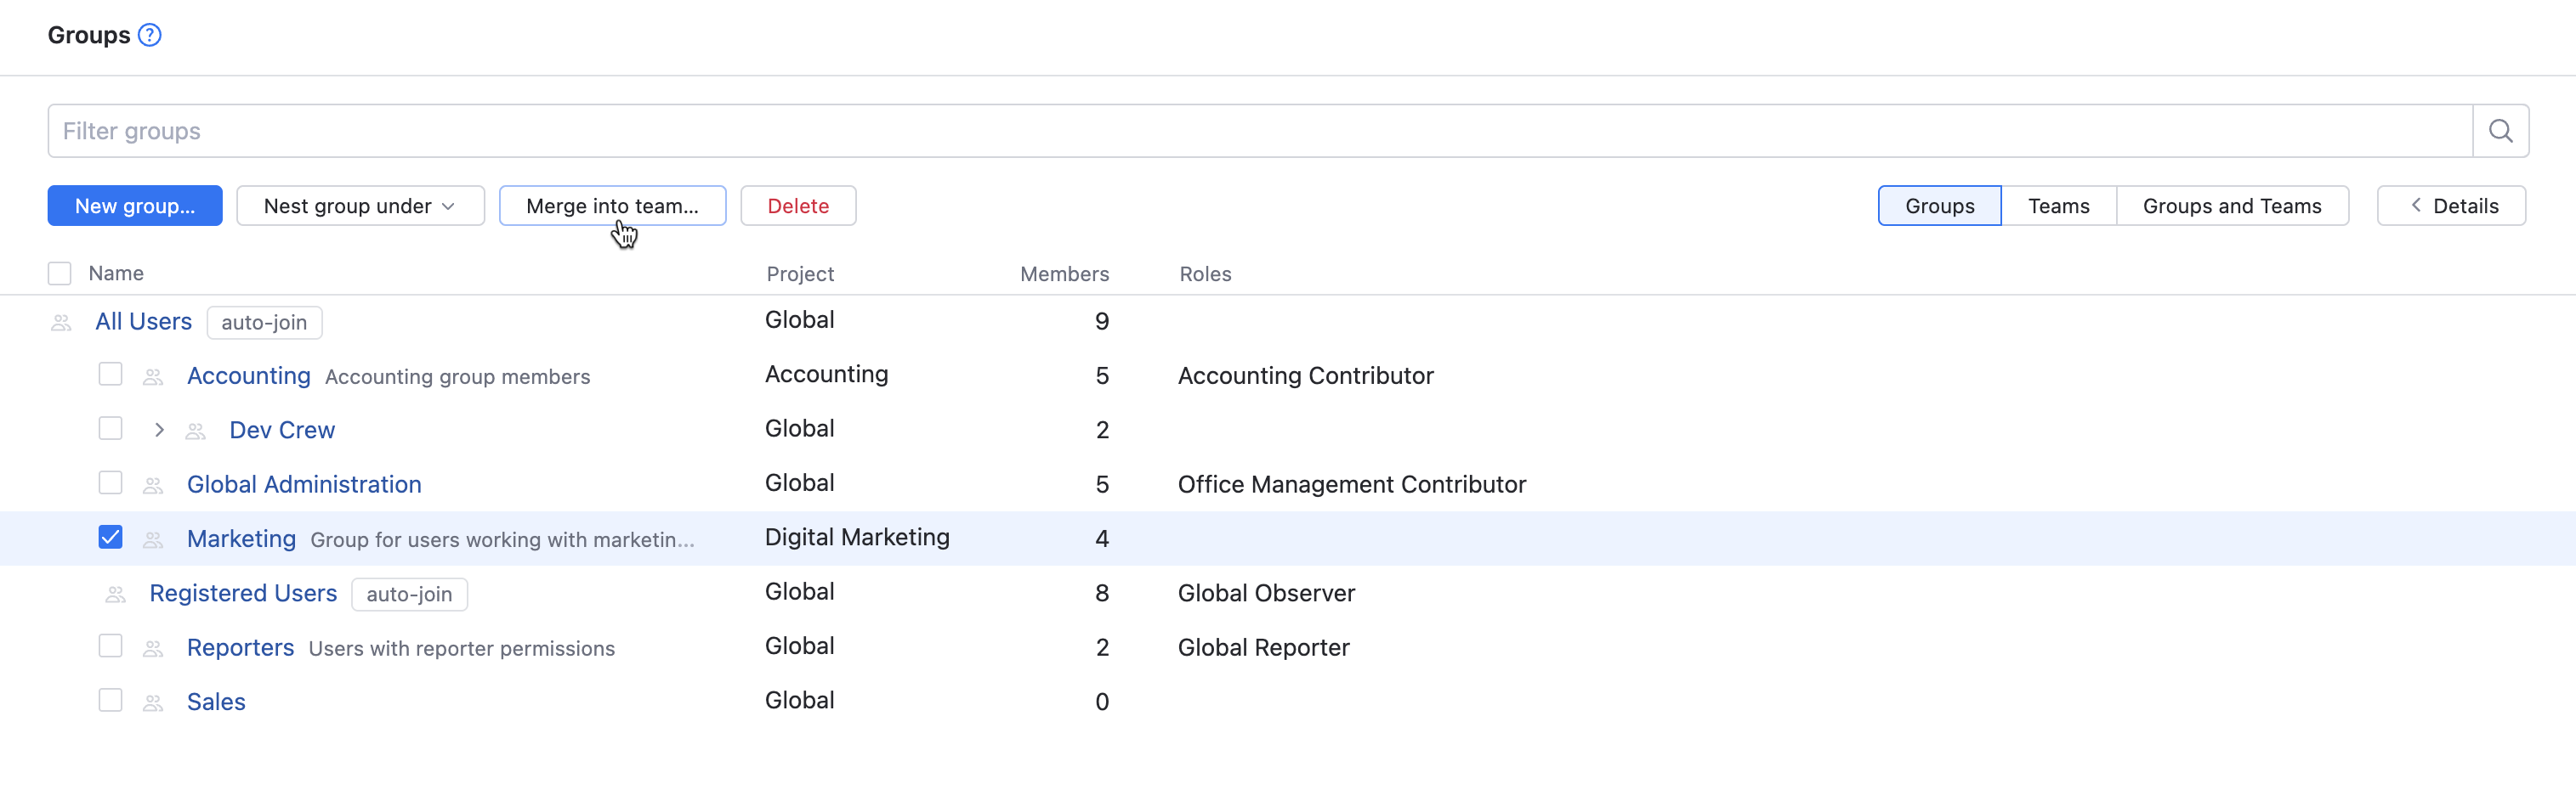
Task: Expand the Details side panel
Action: click(2451, 206)
